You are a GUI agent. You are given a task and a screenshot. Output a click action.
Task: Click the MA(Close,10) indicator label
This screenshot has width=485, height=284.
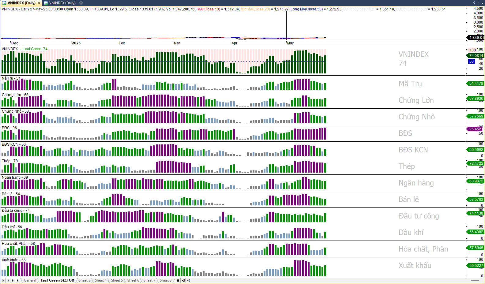pyautogui.click(x=209, y=9)
